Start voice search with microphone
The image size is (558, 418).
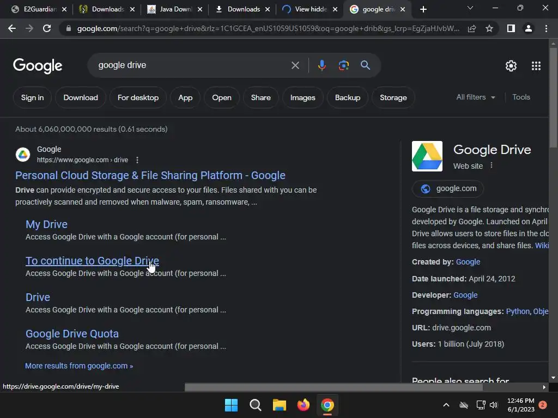click(x=322, y=65)
